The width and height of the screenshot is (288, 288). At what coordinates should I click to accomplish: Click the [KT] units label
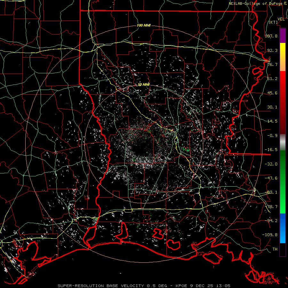coord(273,22)
